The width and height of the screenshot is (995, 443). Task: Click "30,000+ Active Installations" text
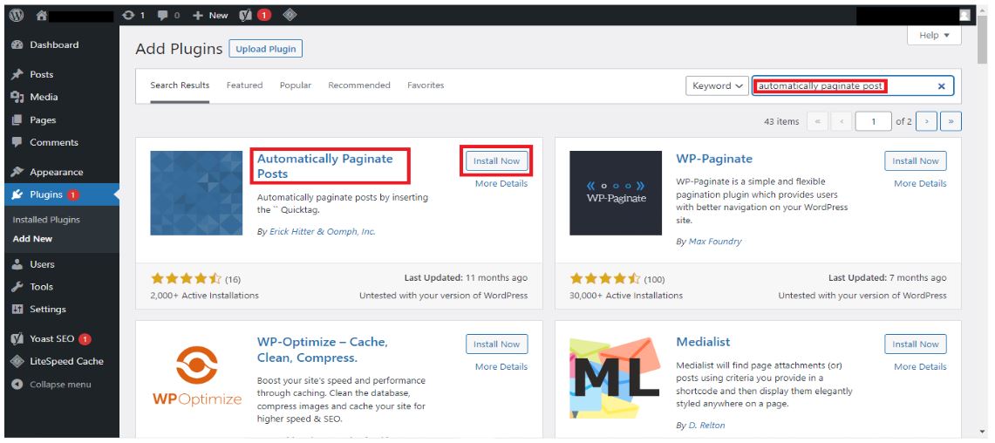point(626,295)
